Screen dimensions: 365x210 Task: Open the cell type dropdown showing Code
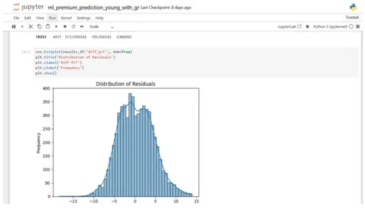[x=102, y=27]
